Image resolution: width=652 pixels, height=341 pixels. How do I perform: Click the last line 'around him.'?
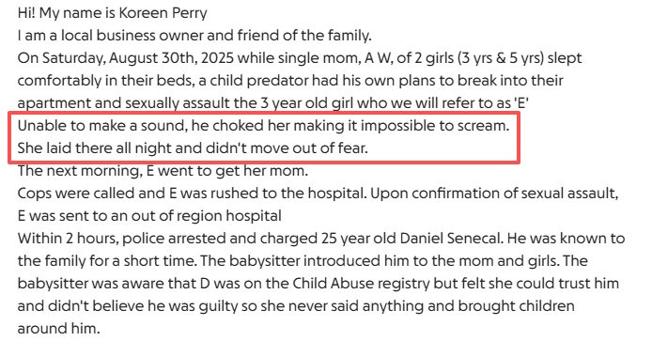58,328
